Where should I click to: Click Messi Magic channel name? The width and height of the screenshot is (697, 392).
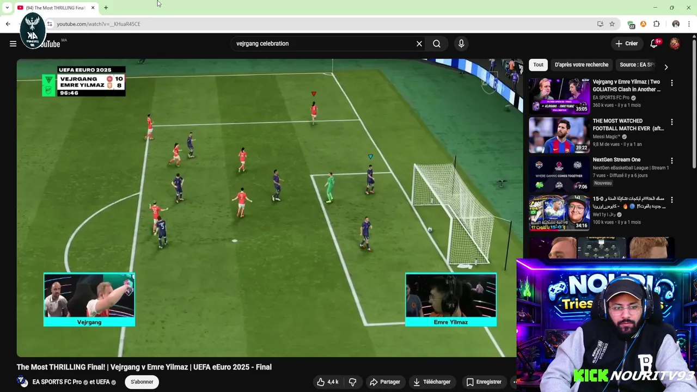pos(606,137)
